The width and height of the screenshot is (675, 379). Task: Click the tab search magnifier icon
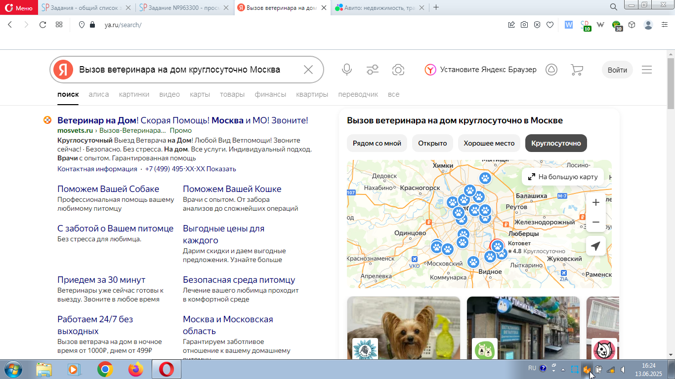click(614, 7)
